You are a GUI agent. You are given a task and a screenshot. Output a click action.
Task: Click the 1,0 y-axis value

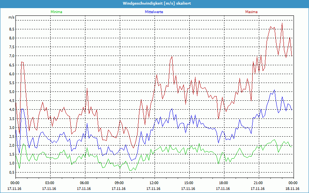tap(12, 163)
